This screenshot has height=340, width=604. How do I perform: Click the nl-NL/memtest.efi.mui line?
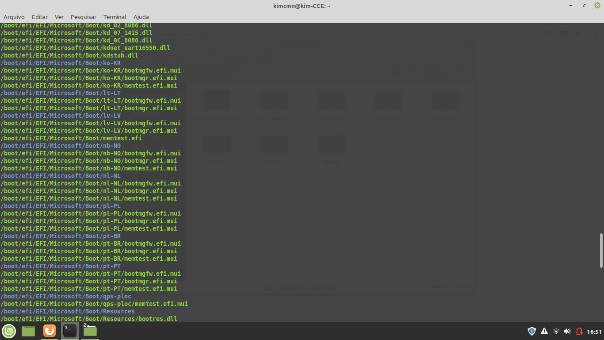89,198
